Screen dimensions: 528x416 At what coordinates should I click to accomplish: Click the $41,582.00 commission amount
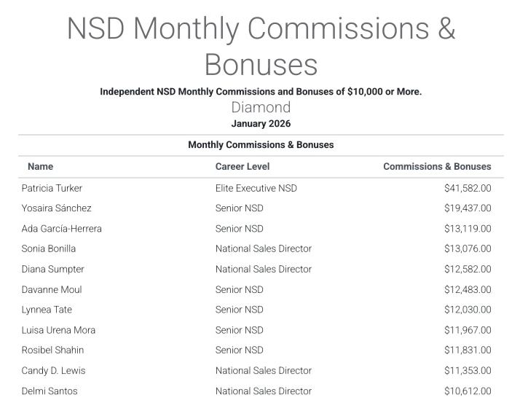(x=468, y=188)
